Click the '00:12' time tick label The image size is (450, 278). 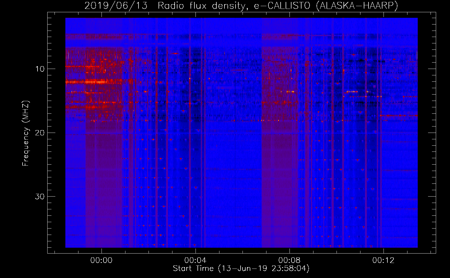coord(384,260)
